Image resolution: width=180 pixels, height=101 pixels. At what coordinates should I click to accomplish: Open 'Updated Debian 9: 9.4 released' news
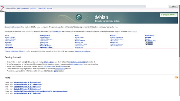27,82
